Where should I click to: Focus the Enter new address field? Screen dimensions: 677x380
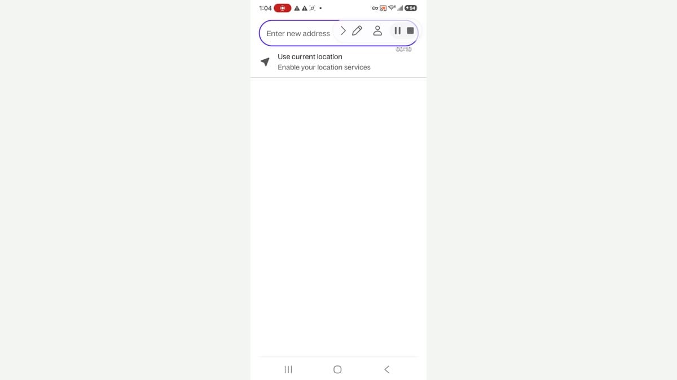pos(338,33)
